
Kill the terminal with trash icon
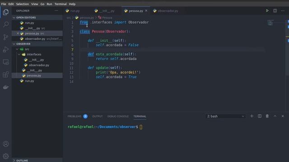coord(267,116)
